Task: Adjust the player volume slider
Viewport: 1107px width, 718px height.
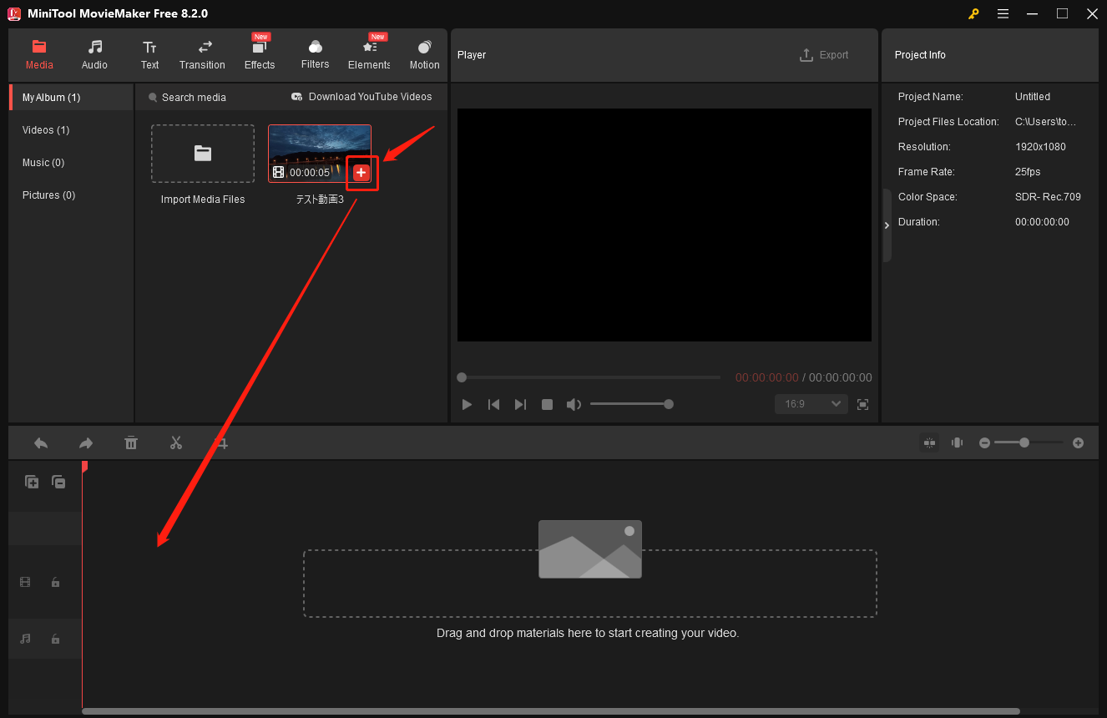Action: point(632,404)
